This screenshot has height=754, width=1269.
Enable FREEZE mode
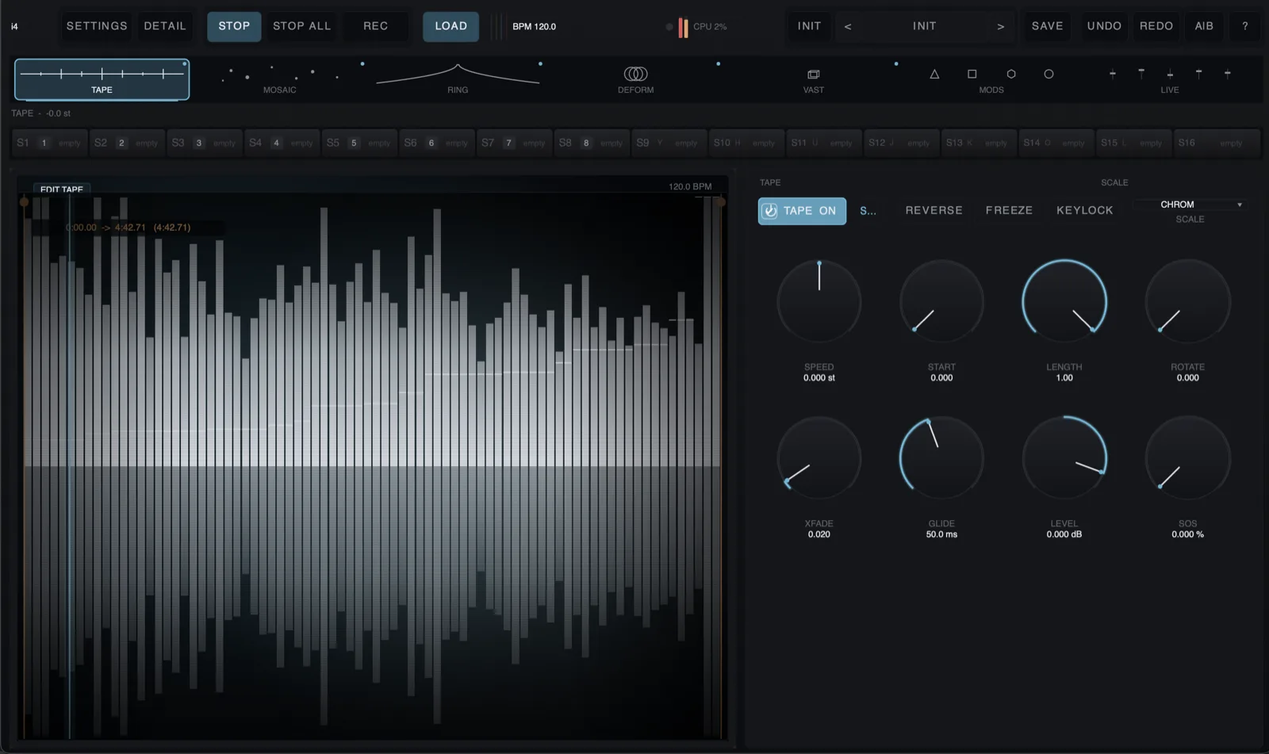point(1009,211)
